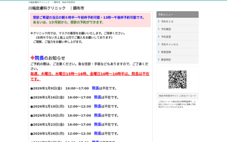Click the chevron icon beside 予約をとる

[x=159, y=22]
